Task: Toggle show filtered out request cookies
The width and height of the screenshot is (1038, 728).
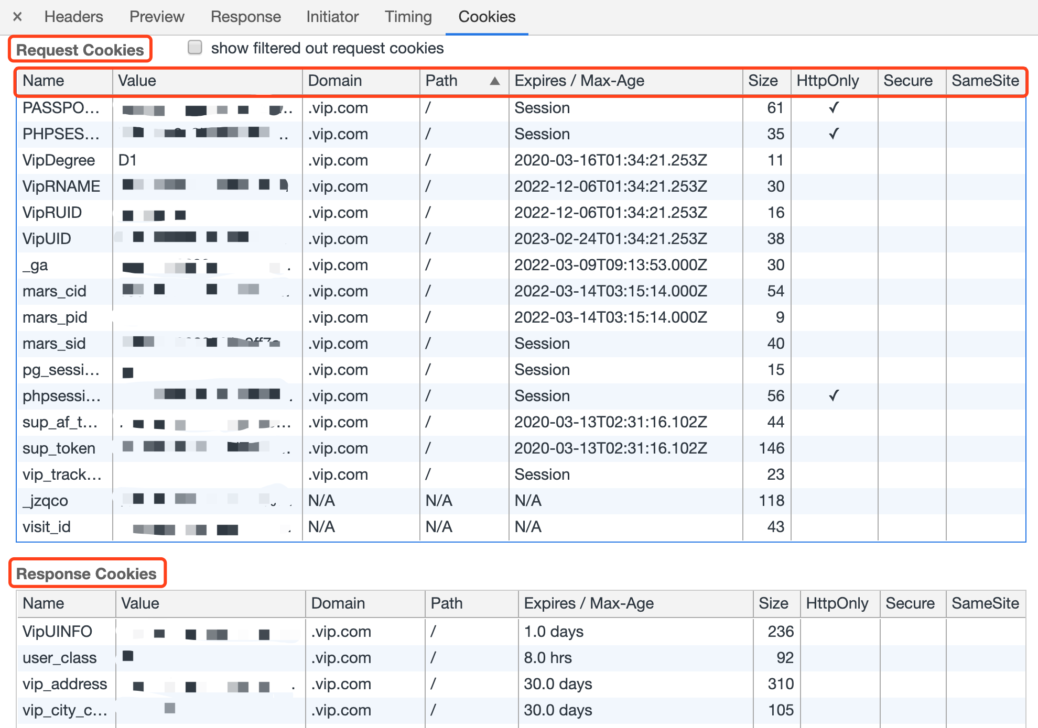Action: (195, 48)
